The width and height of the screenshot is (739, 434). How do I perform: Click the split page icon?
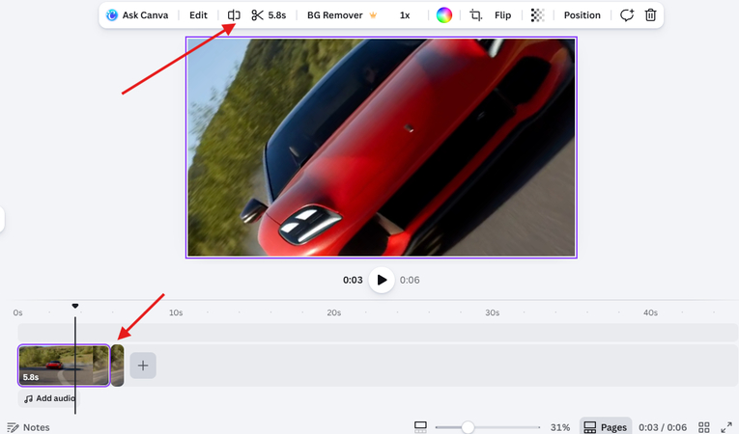tap(234, 15)
